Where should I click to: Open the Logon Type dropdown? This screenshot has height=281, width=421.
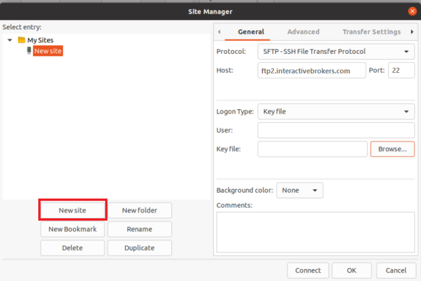click(x=336, y=111)
